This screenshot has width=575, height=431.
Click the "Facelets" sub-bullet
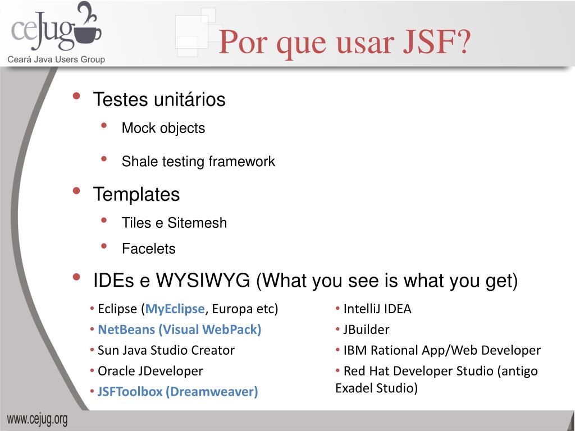tap(148, 249)
